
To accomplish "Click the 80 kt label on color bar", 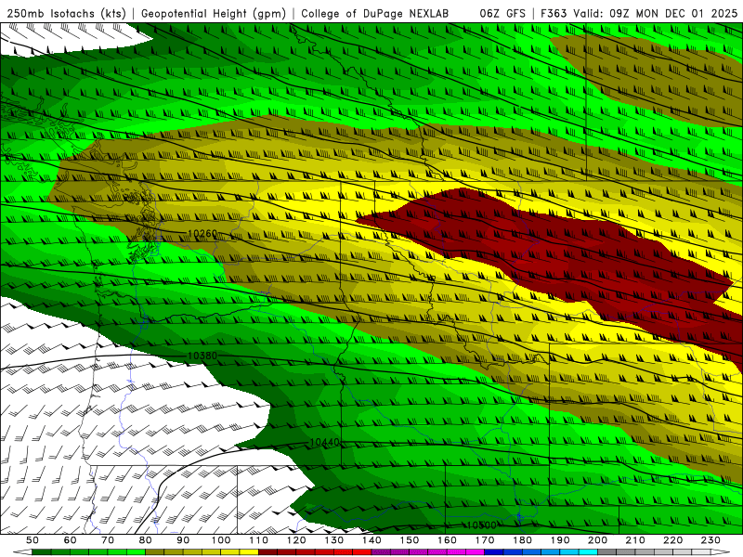I will [146, 540].
